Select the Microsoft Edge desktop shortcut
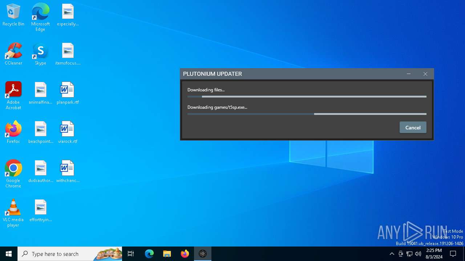465x261 pixels. coord(40,17)
